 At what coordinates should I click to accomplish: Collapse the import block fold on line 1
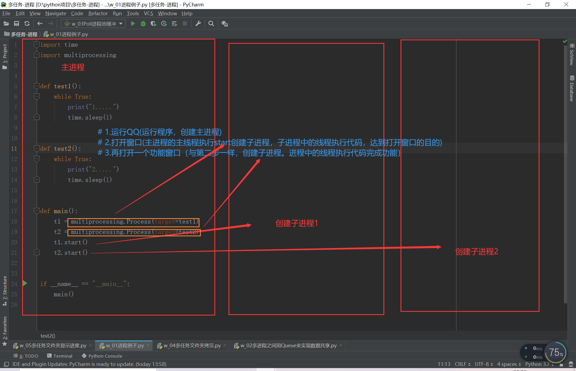(x=37, y=45)
